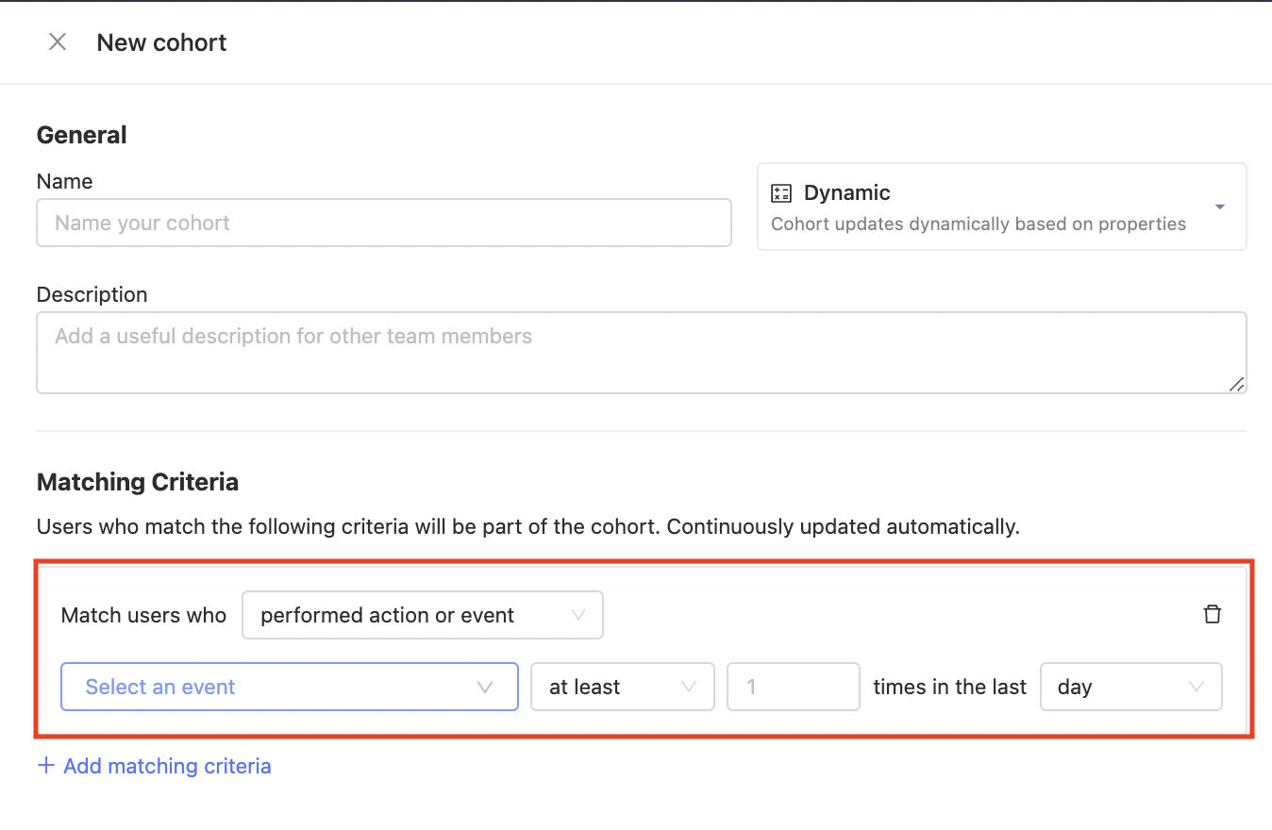Image resolution: width=1272 pixels, height=830 pixels.
Task: Open the 'day' time period dropdown
Action: 1130,687
